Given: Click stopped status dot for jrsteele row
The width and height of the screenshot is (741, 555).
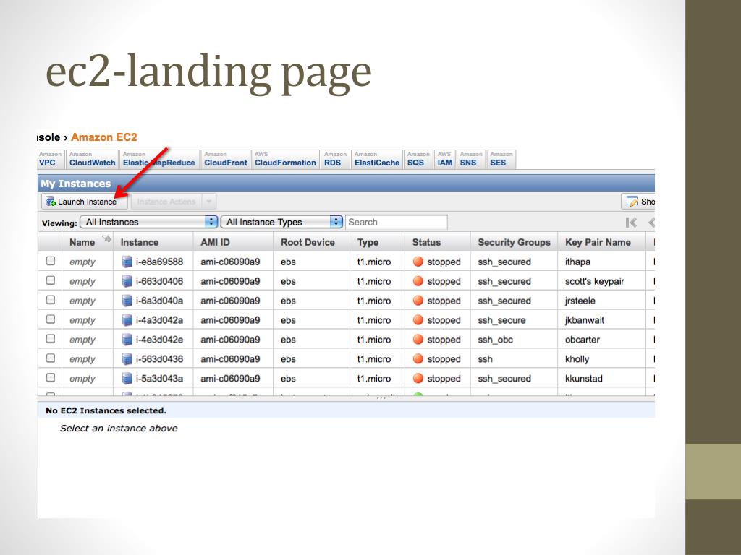Looking at the screenshot, I should click(418, 300).
